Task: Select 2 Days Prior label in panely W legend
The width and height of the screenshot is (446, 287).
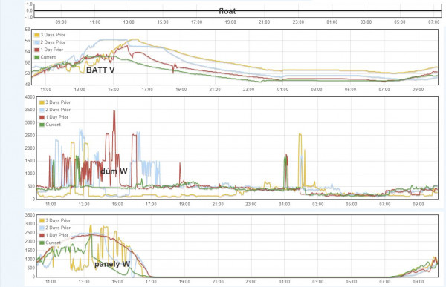Action: [58, 228]
